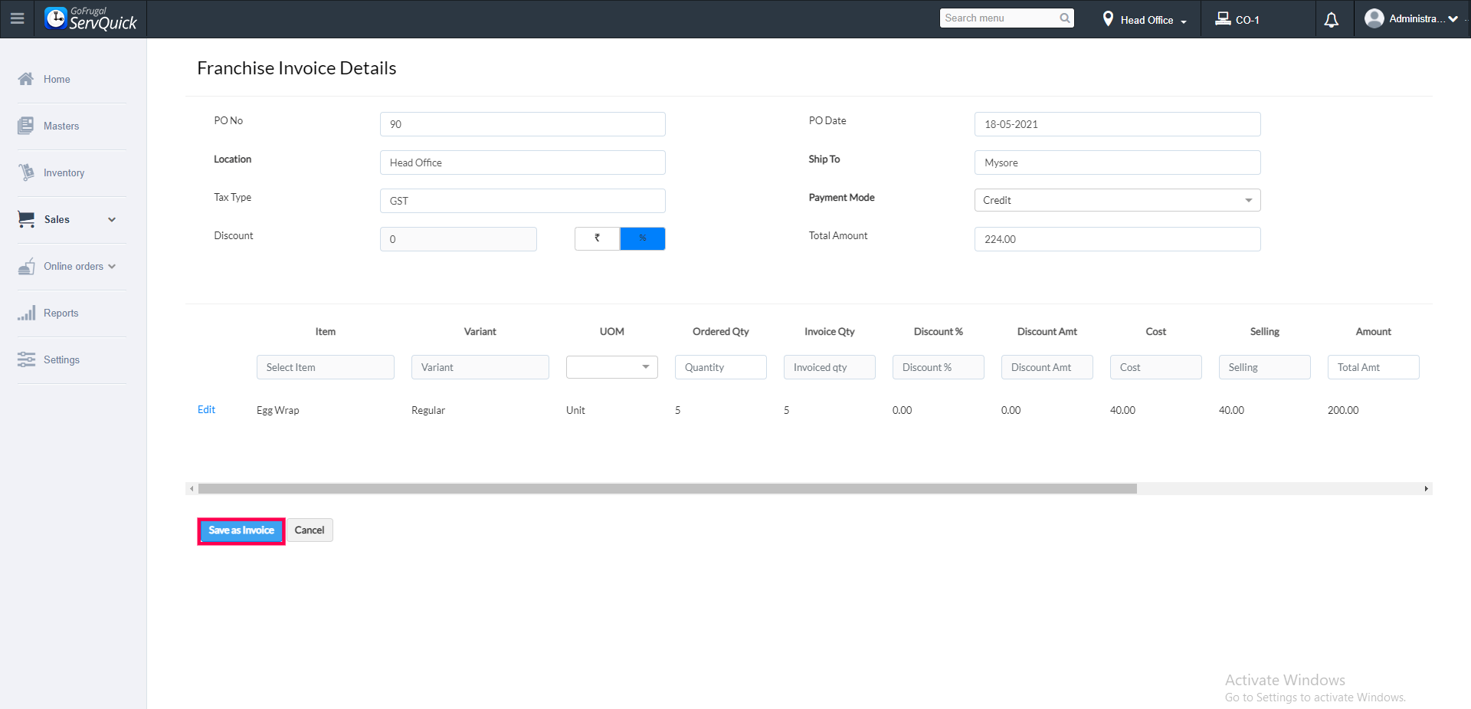Click the Quantity input field
The height and width of the screenshot is (709, 1471).
click(720, 367)
